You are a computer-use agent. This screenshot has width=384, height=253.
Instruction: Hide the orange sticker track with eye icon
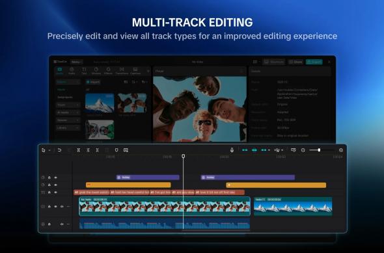coord(55,185)
